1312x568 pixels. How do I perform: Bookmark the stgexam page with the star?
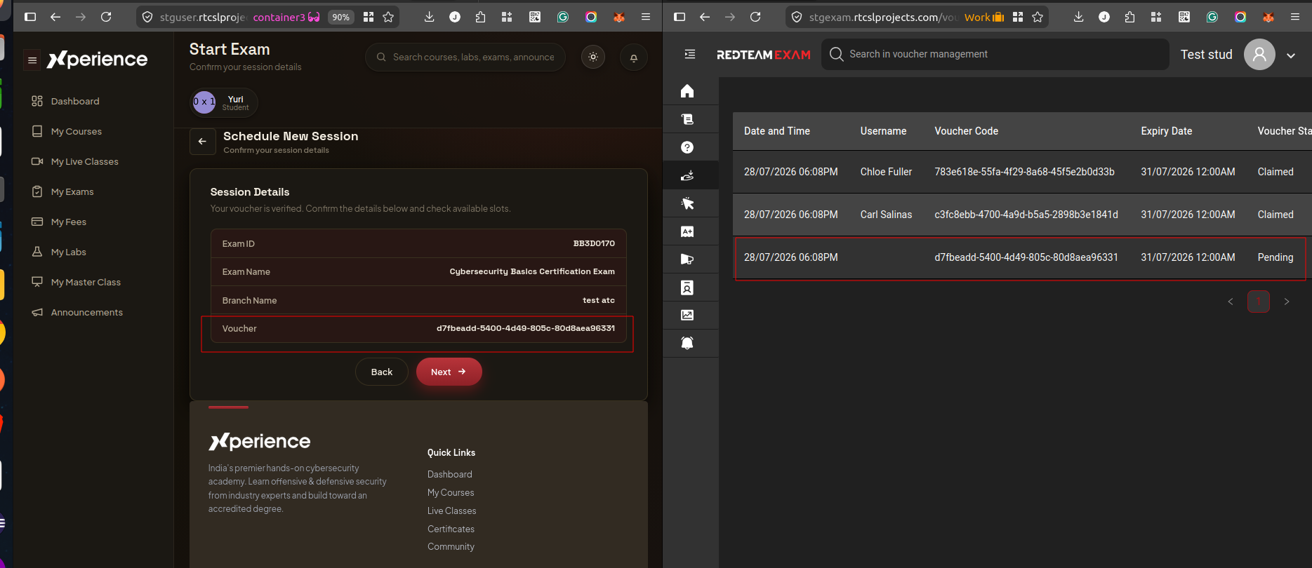tap(1038, 17)
